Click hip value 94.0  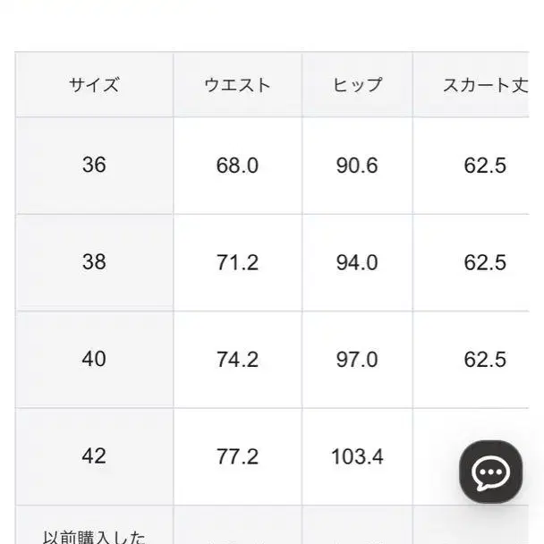point(357,262)
